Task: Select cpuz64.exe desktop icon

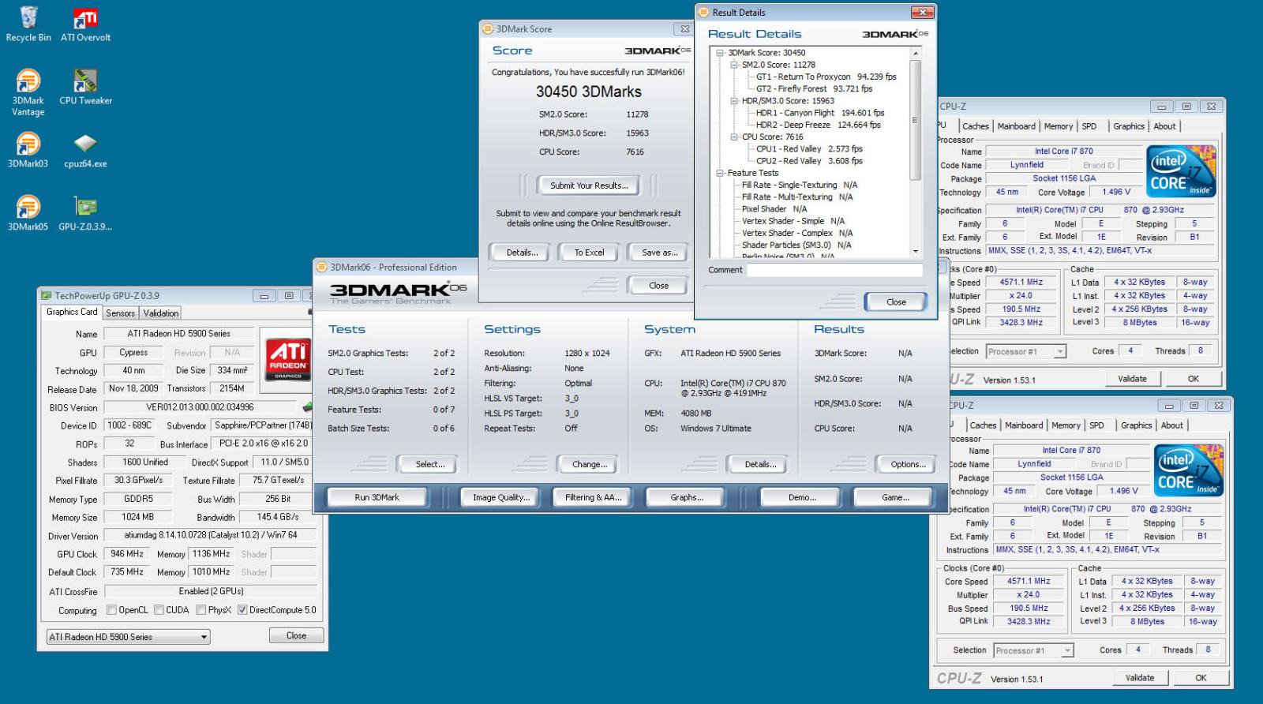Action: 85,151
